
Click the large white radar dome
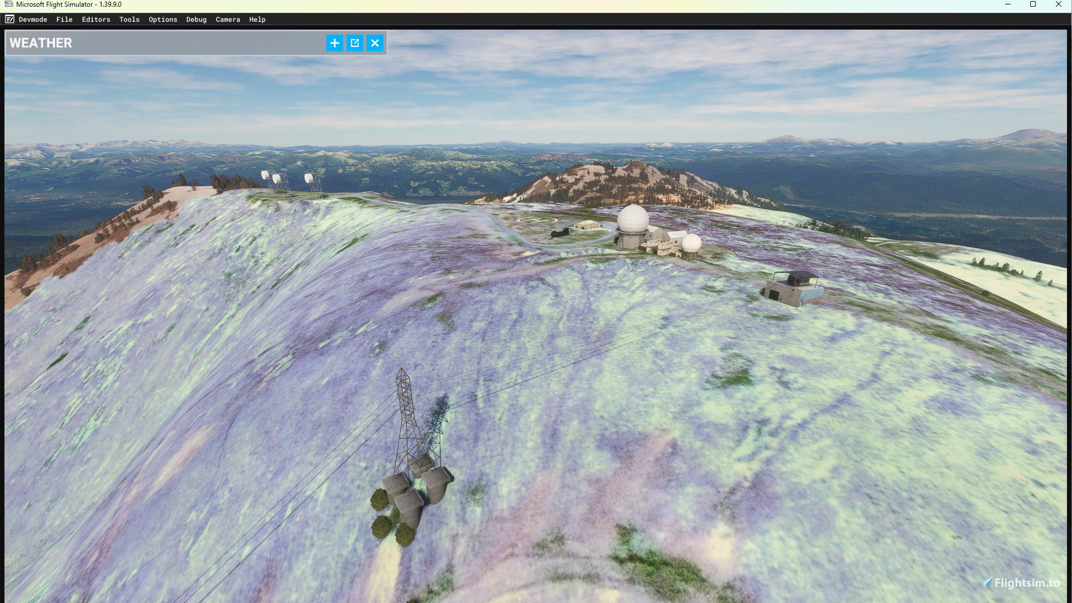[x=632, y=219]
